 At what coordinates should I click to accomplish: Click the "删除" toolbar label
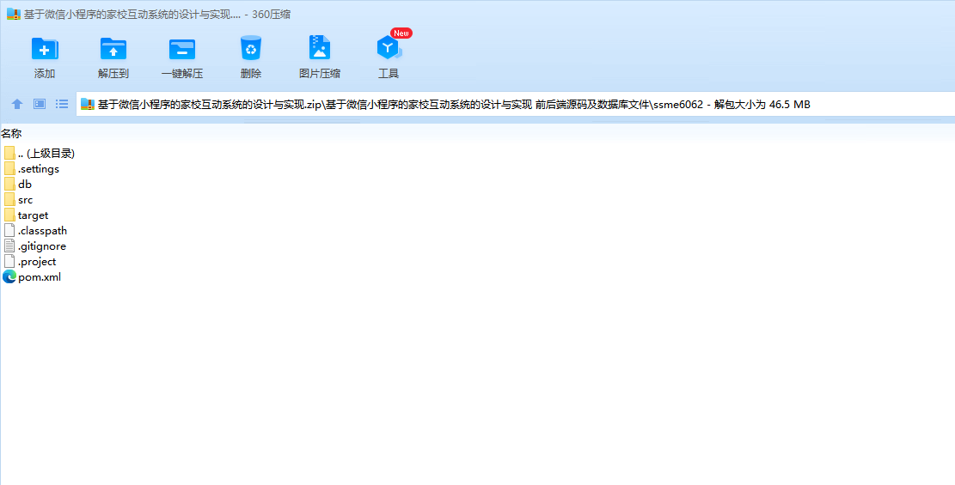(251, 74)
